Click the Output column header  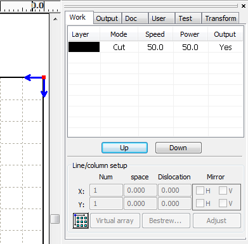pyautogui.click(x=225, y=34)
